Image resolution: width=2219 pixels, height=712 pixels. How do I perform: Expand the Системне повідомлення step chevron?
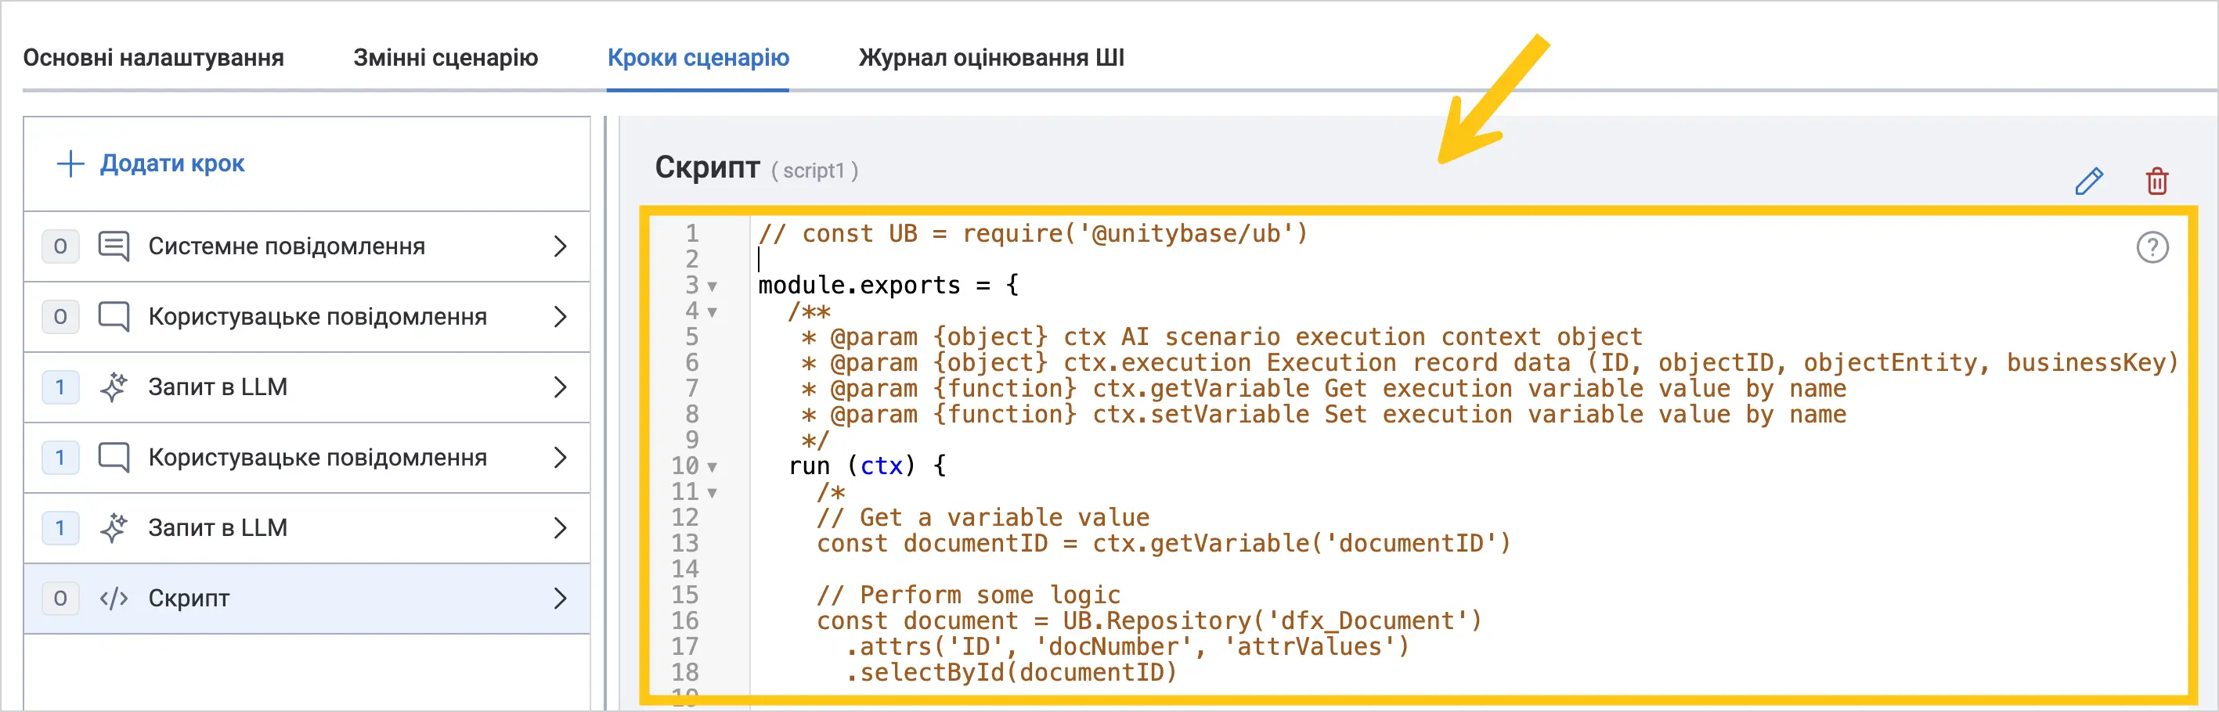point(560,246)
